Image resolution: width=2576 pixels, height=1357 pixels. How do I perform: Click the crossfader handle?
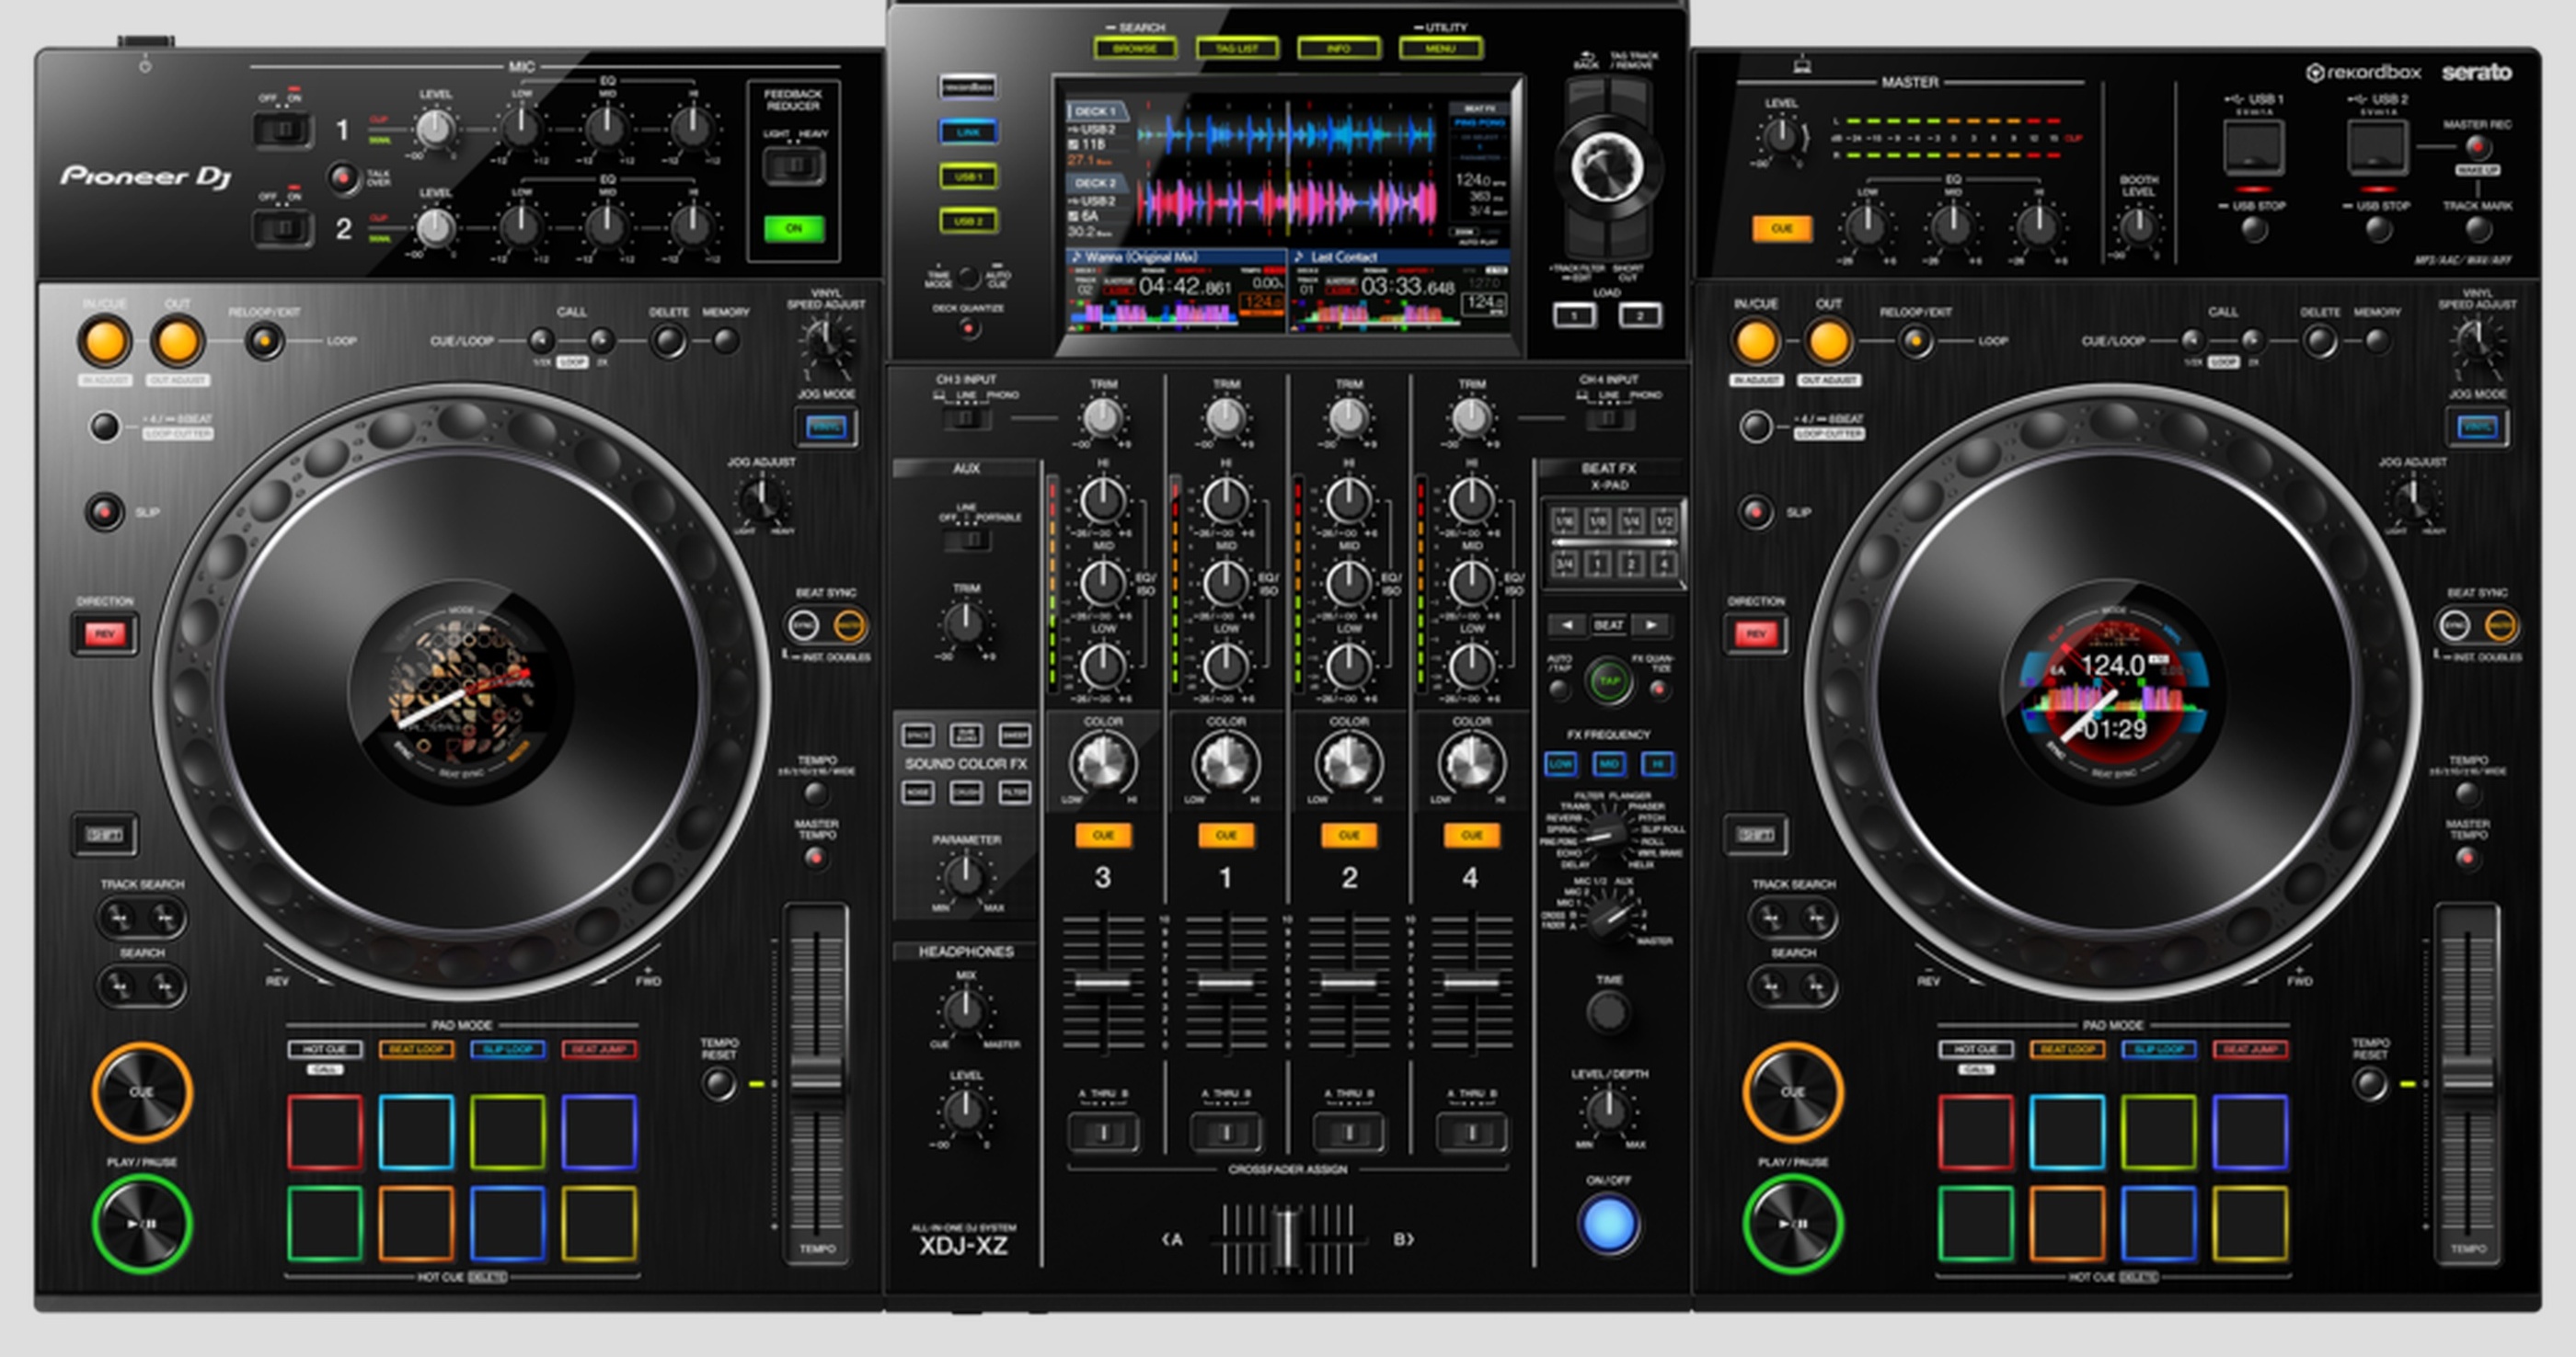1287,1239
